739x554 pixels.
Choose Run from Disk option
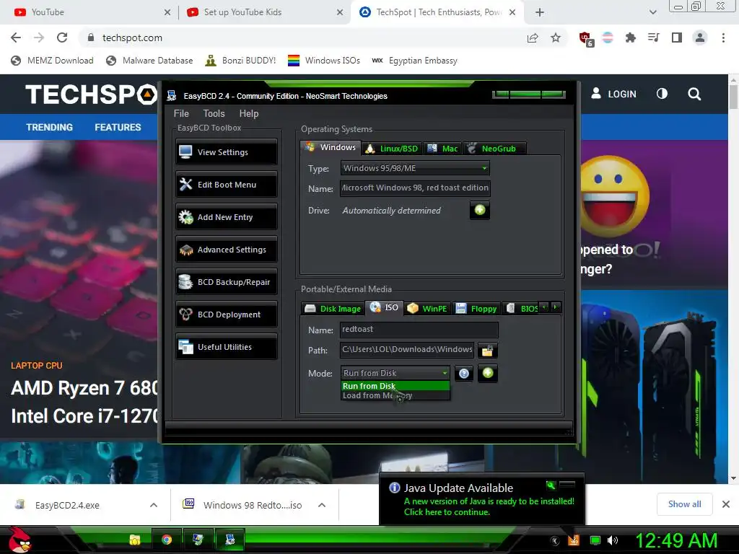tap(395, 386)
